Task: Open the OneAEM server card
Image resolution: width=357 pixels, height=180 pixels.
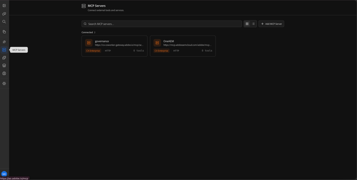Action: click(x=183, y=46)
